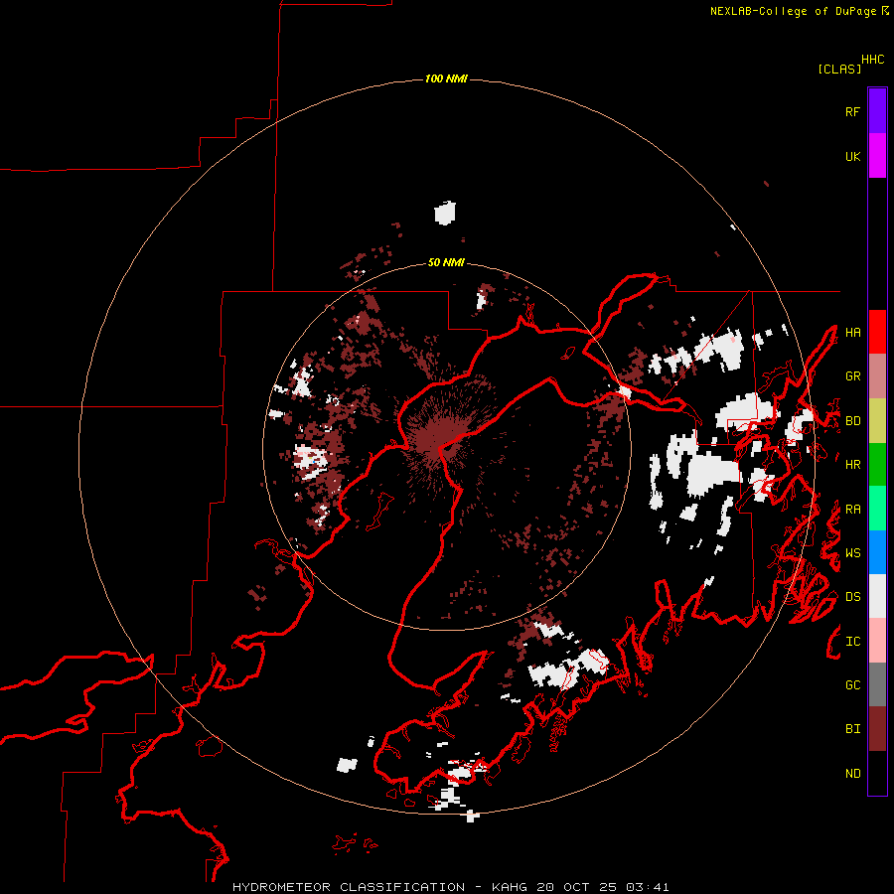
Task: Click the '100 NMI' range ring label
Action: [x=446, y=78]
